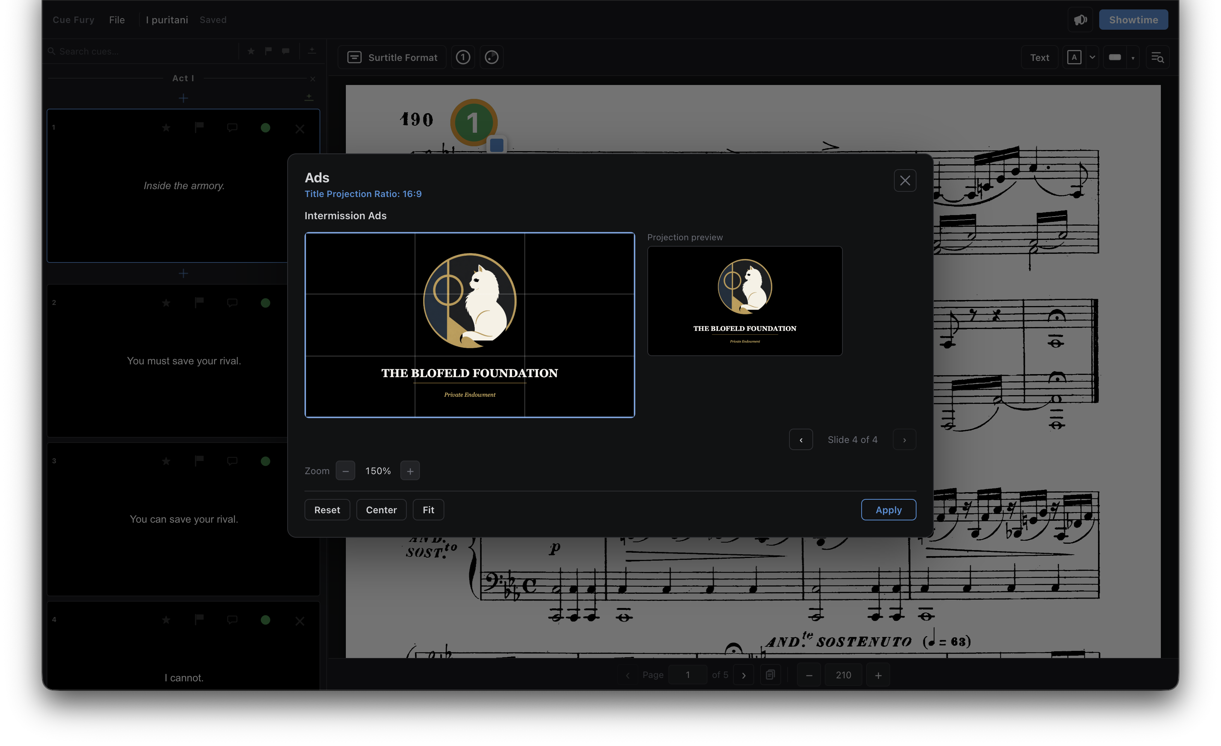The height and width of the screenshot is (746, 1221).
Task: Click the circled 1 toolbar button
Action: tap(463, 58)
